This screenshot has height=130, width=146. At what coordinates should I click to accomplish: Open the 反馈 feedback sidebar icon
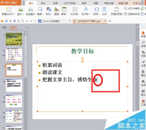point(143,83)
